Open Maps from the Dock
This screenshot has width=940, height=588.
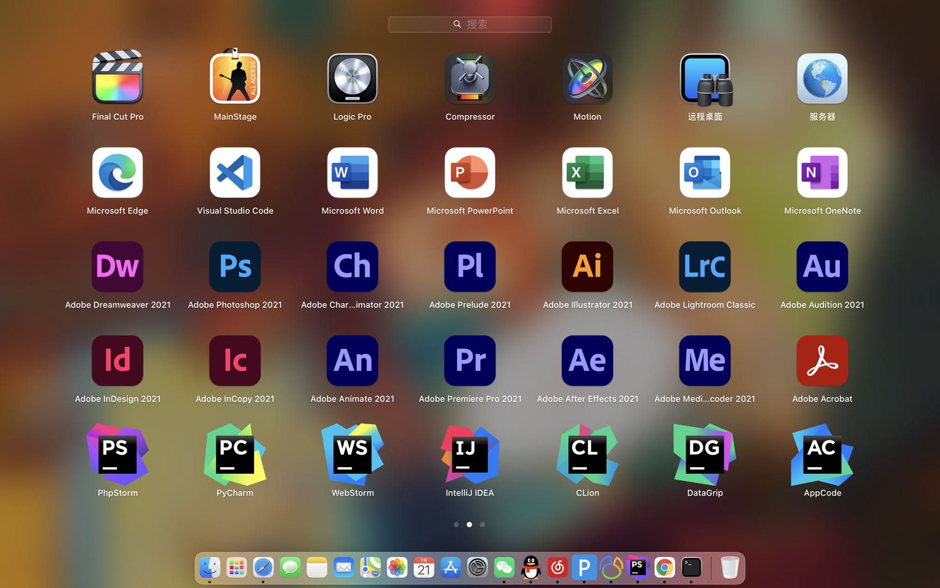(x=370, y=567)
